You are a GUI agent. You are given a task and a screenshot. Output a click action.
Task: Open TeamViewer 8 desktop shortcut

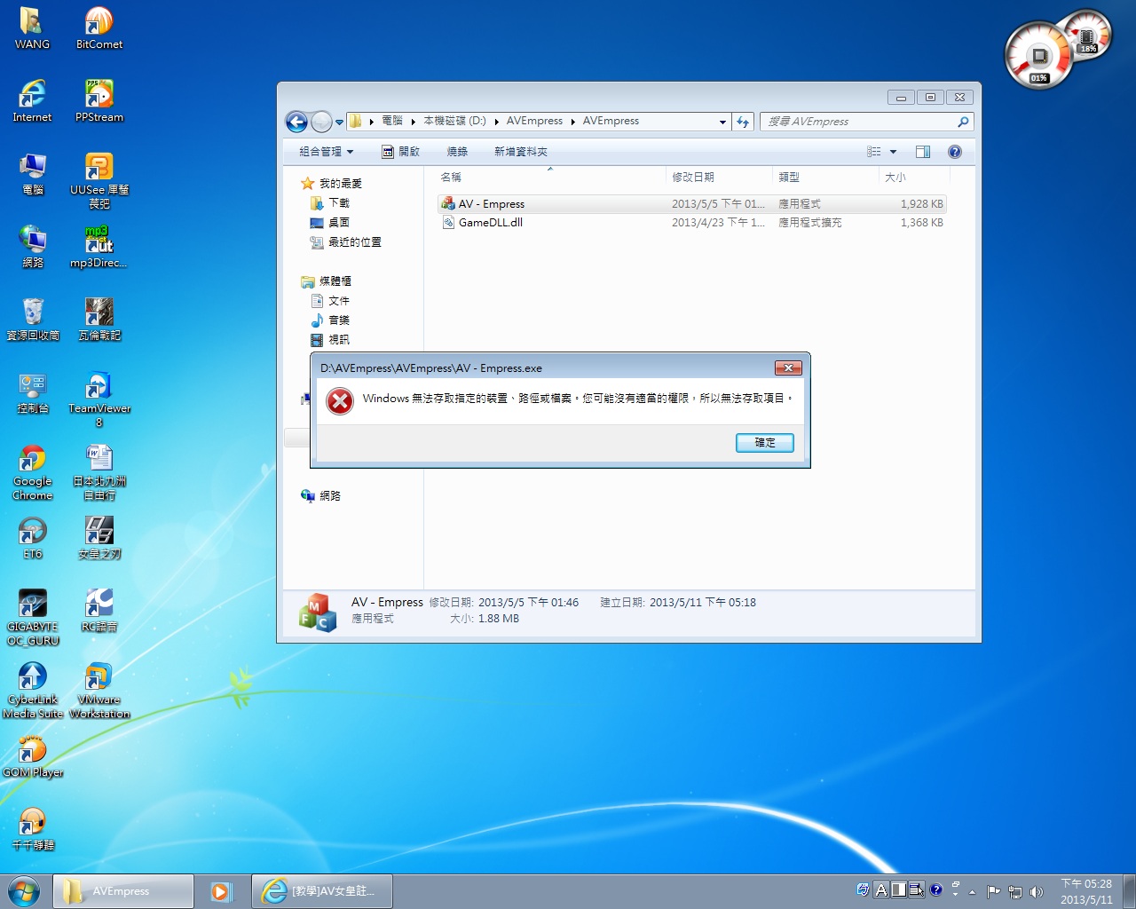(99, 400)
